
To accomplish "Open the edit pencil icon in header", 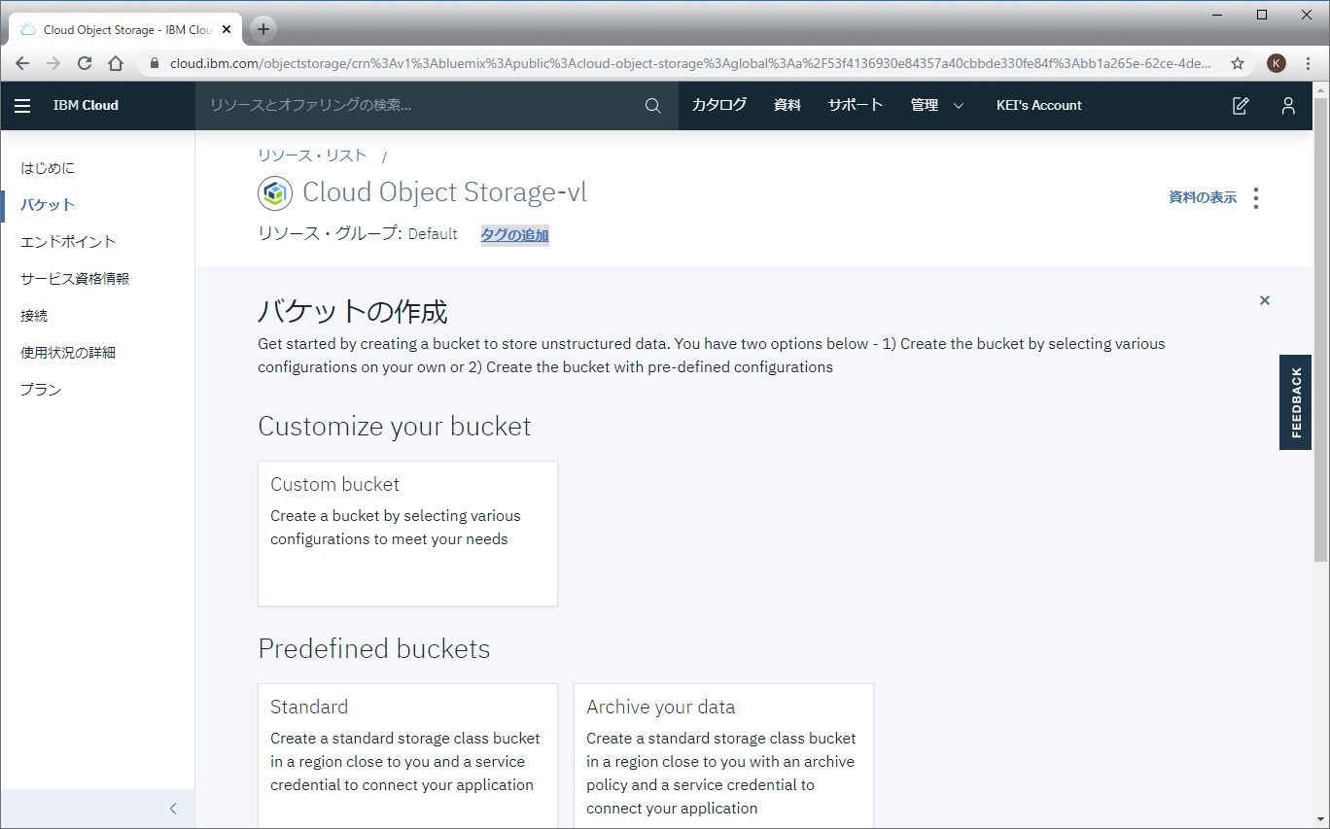I will [x=1241, y=106].
